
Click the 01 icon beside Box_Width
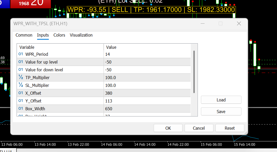[21, 108]
